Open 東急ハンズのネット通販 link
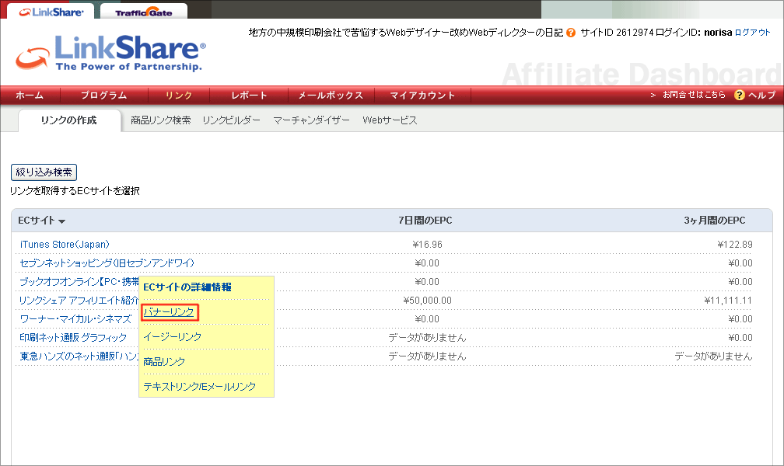 click(79, 356)
